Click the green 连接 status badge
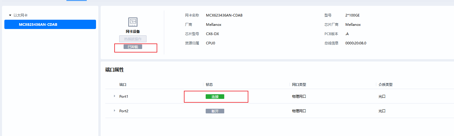454x136 pixels. click(215, 97)
